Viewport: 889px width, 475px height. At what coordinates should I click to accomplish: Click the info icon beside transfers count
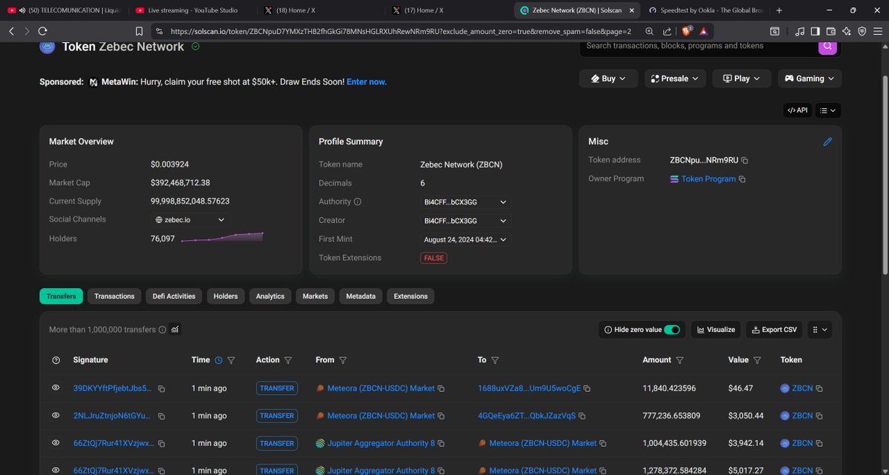tap(162, 329)
